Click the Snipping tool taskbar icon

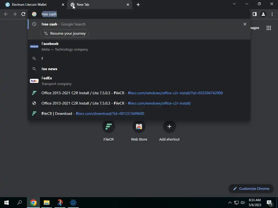point(60,203)
